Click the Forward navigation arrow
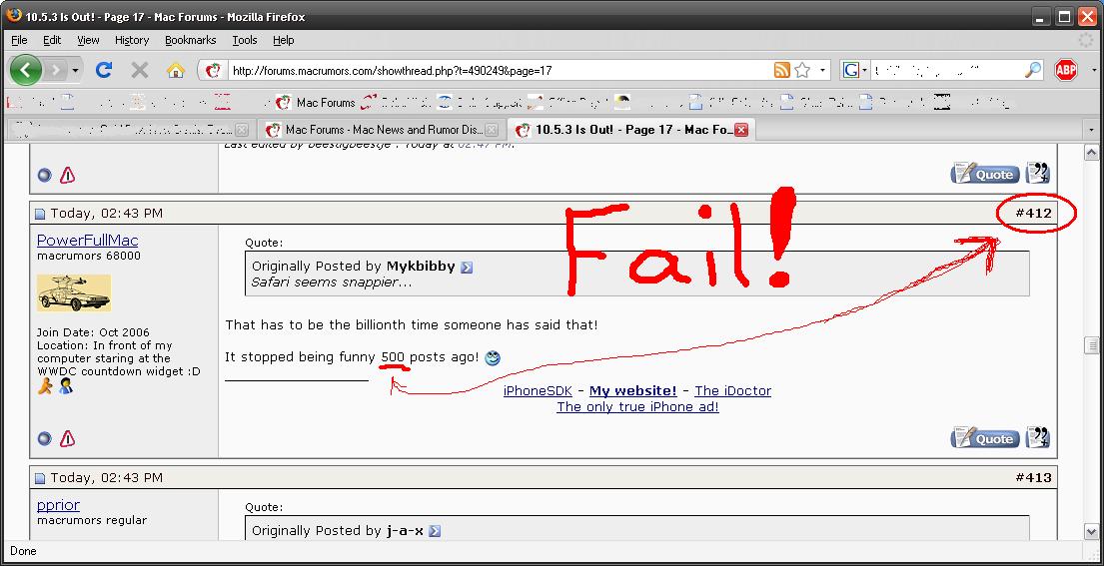The image size is (1104, 566). (x=56, y=70)
